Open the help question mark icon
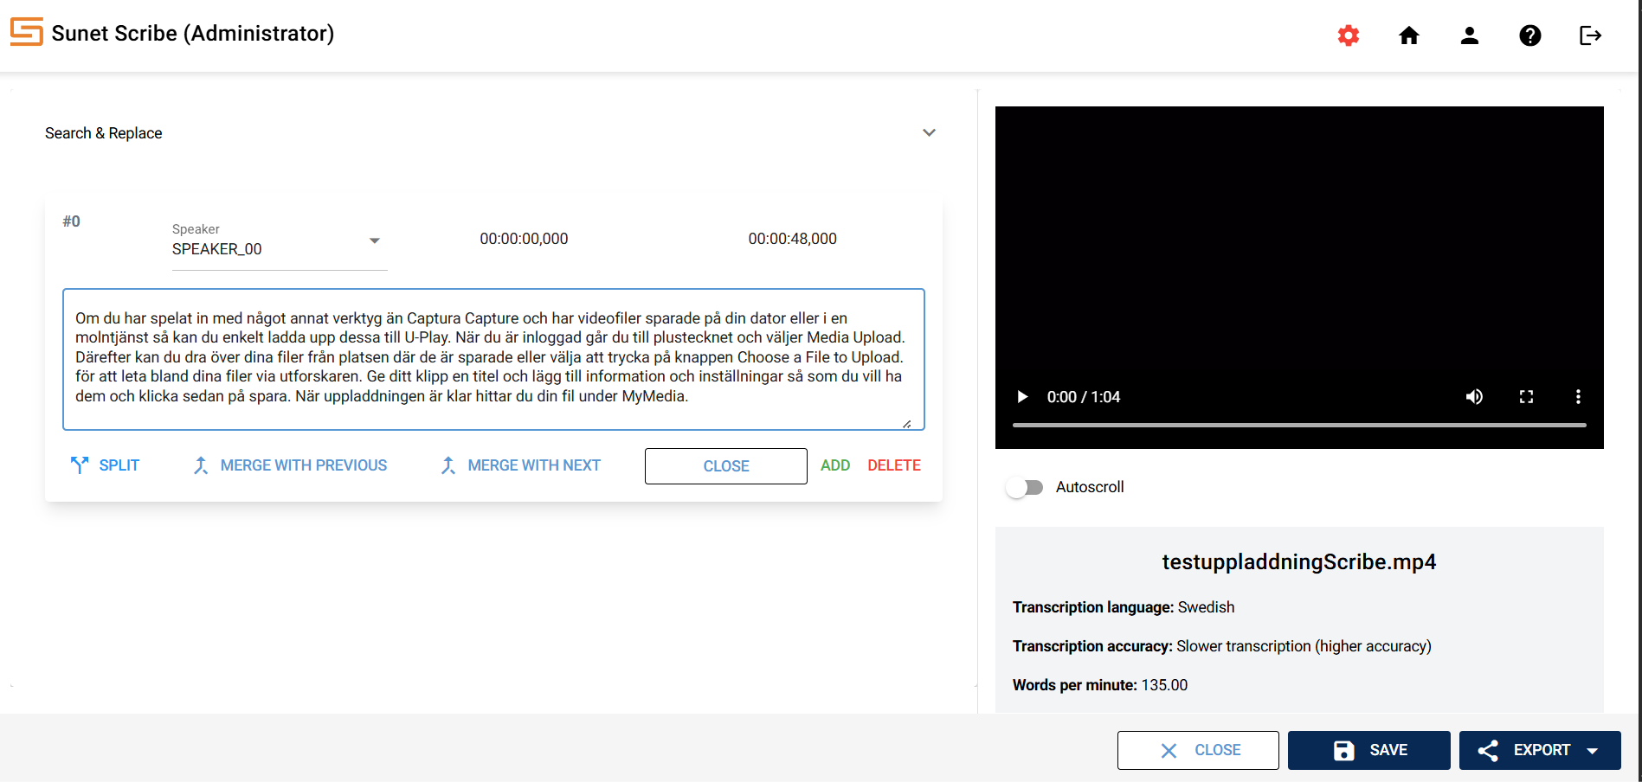This screenshot has height=782, width=1642. pos(1529,35)
